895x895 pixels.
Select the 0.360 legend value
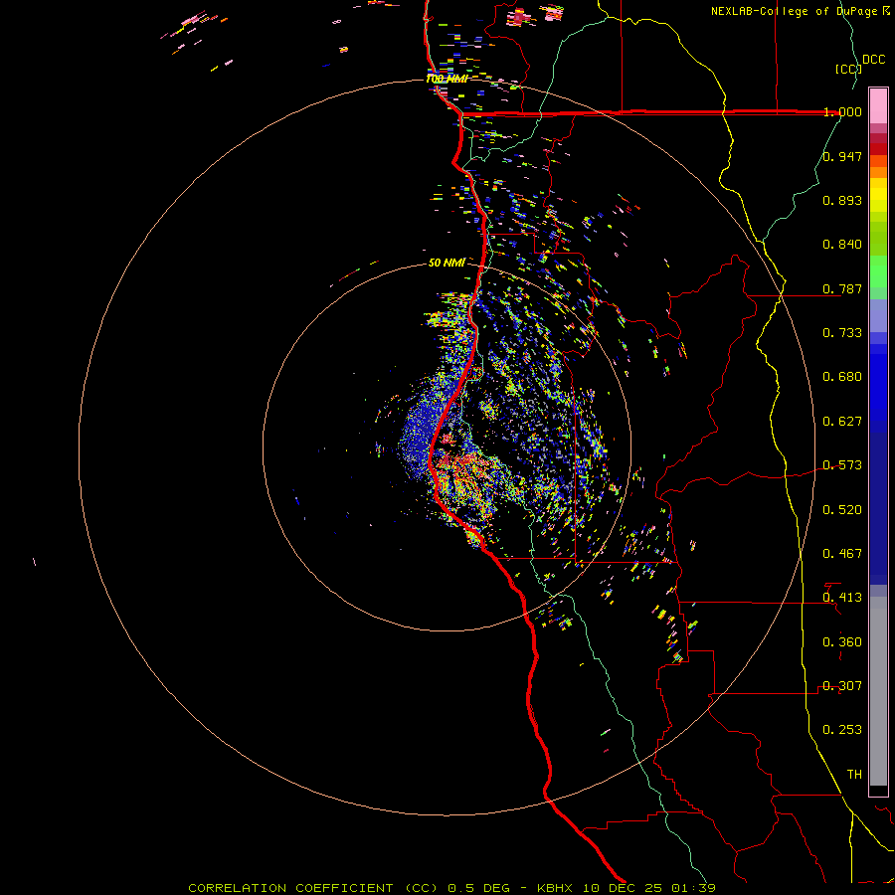pyautogui.click(x=842, y=642)
